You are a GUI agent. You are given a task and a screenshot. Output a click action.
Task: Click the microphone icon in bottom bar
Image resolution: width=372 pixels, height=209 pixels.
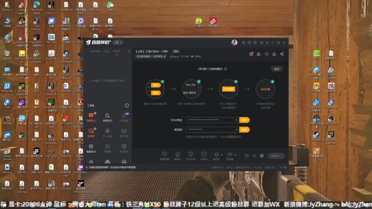pos(216,155)
